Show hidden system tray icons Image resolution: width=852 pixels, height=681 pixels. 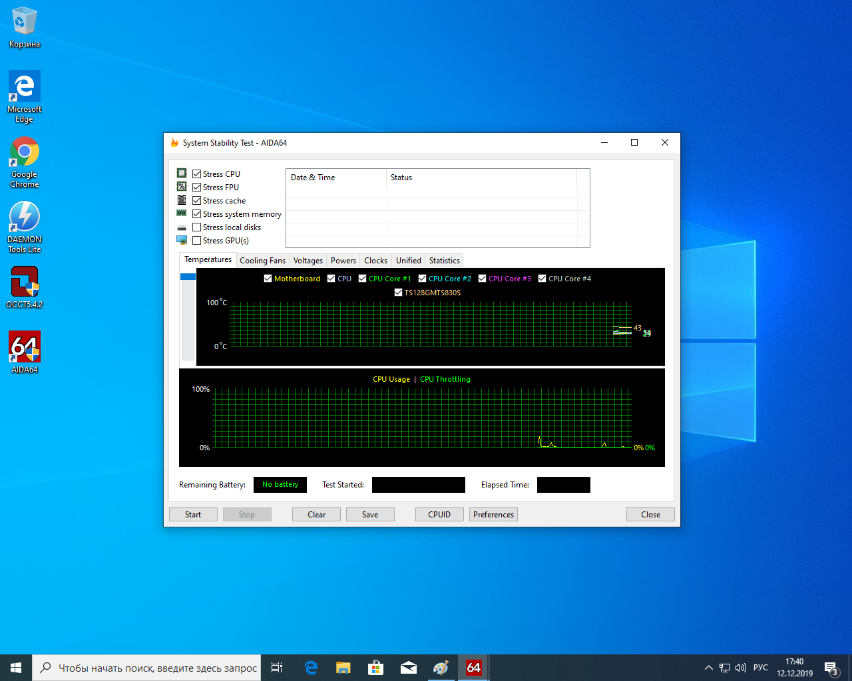[x=708, y=668]
